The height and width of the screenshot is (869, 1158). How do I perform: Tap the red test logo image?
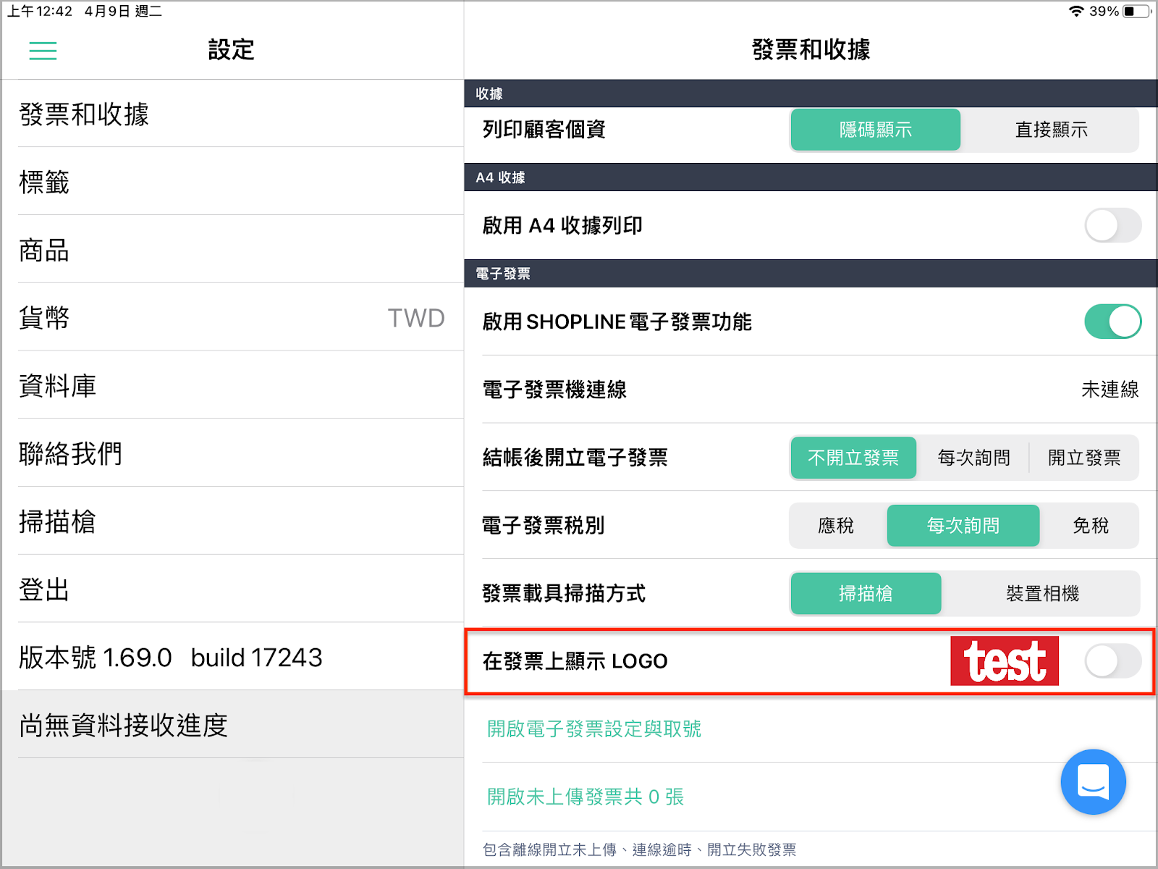(1005, 661)
